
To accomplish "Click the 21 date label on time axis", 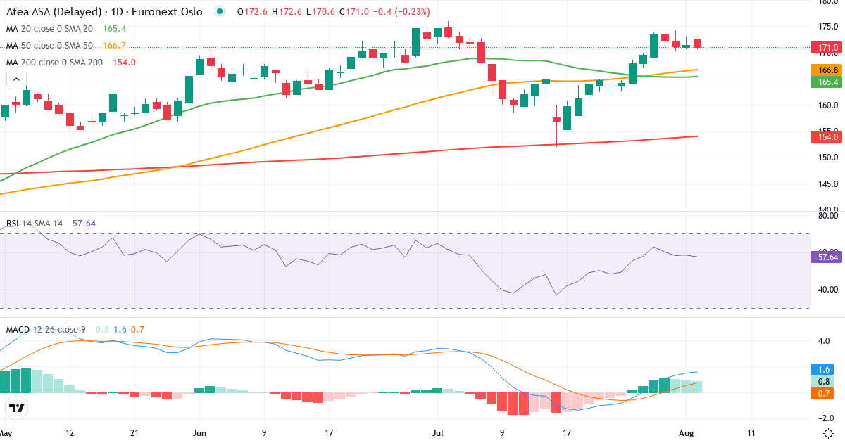I will tap(134, 433).
